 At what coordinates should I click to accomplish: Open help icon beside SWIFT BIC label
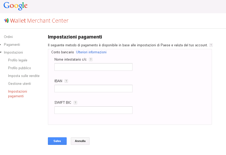tap(75, 103)
